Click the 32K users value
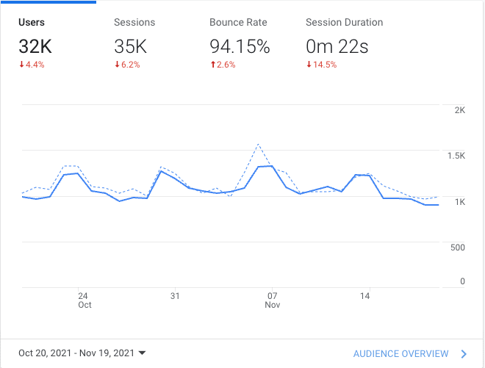The width and height of the screenshot is (485, 368). 35,46
